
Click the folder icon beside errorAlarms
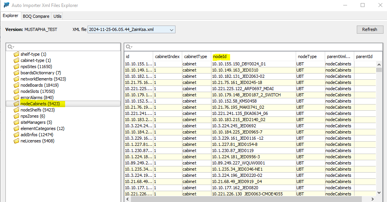(16, 98)
